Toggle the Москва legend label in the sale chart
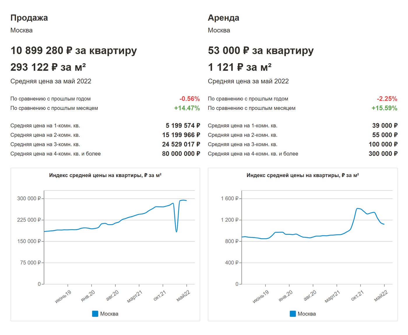Screen dimensions: 408x335 (109, 314)
